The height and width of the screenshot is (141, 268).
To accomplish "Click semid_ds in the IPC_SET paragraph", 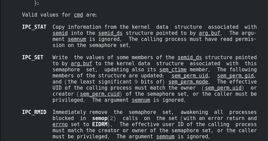I will 189,57.
